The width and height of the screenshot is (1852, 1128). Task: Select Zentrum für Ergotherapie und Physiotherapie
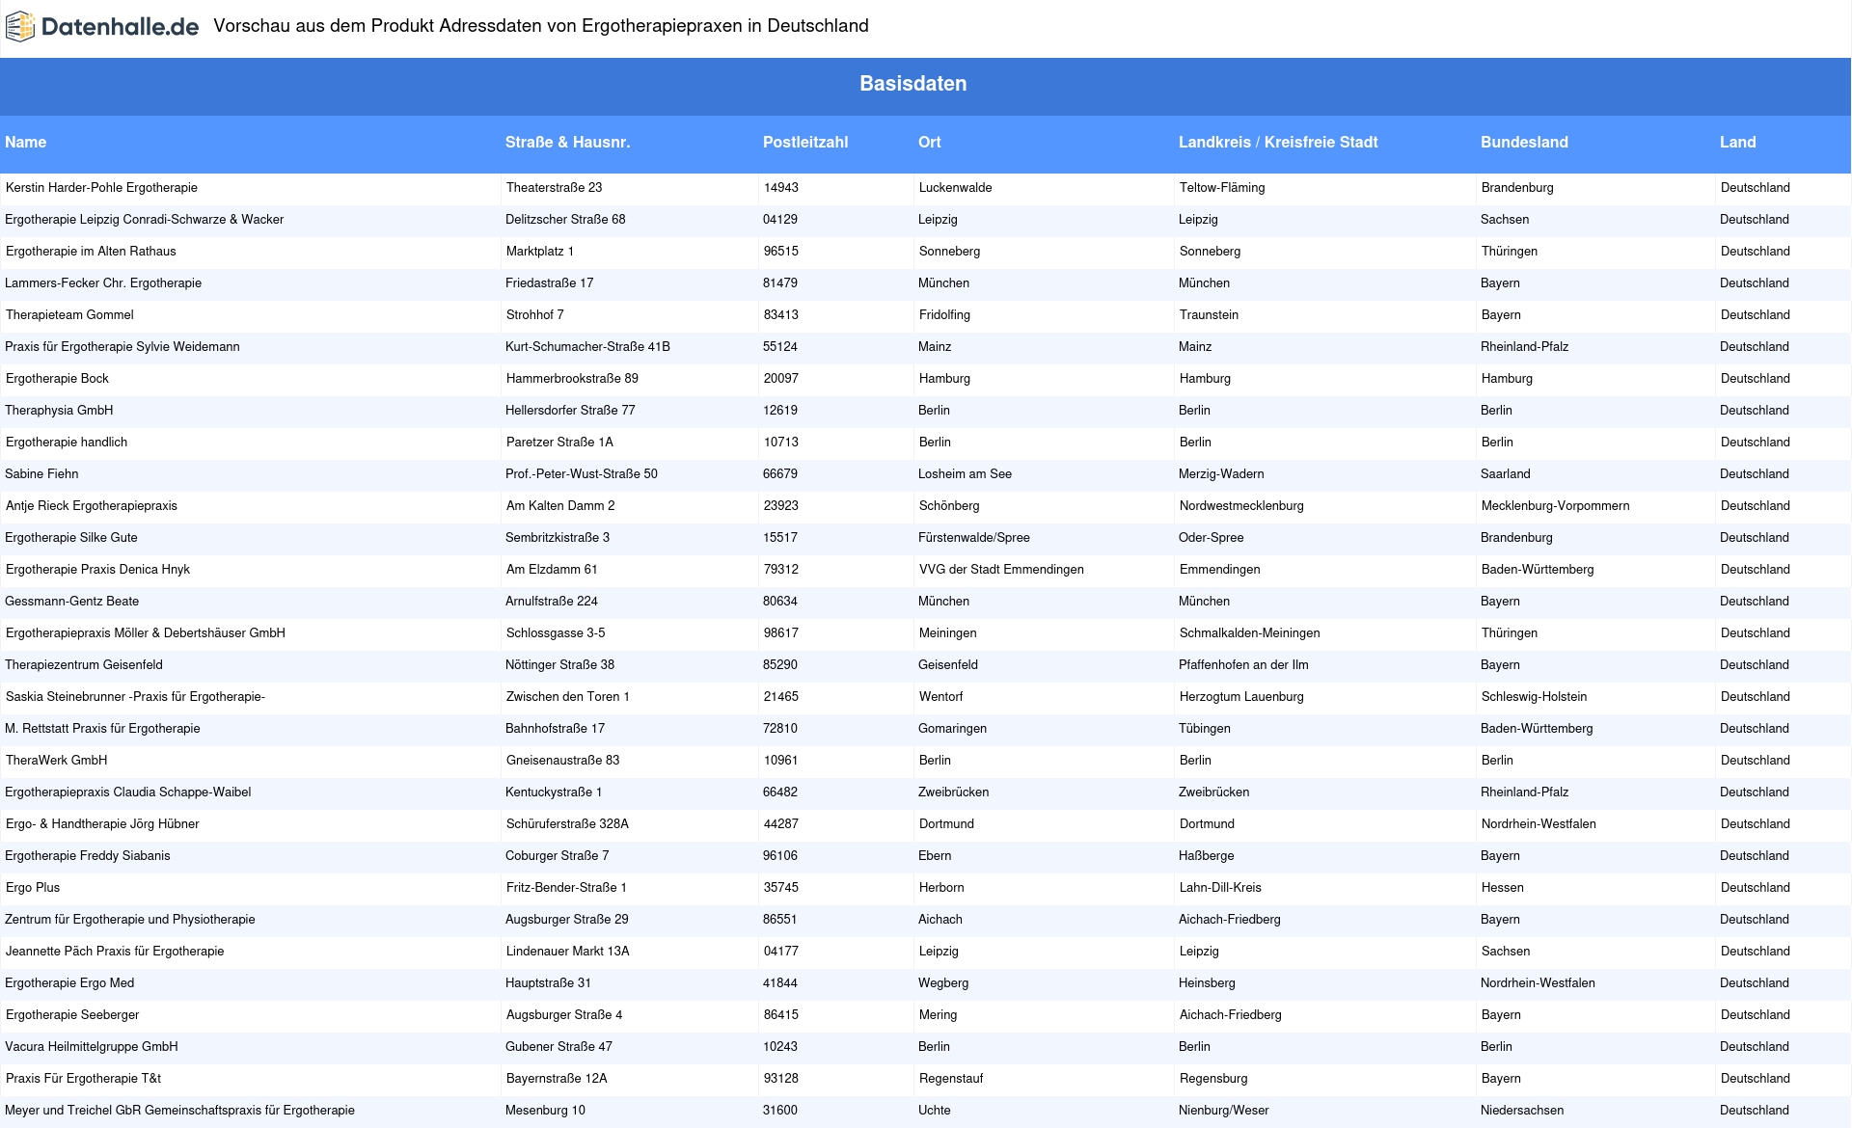coord(130,920)
